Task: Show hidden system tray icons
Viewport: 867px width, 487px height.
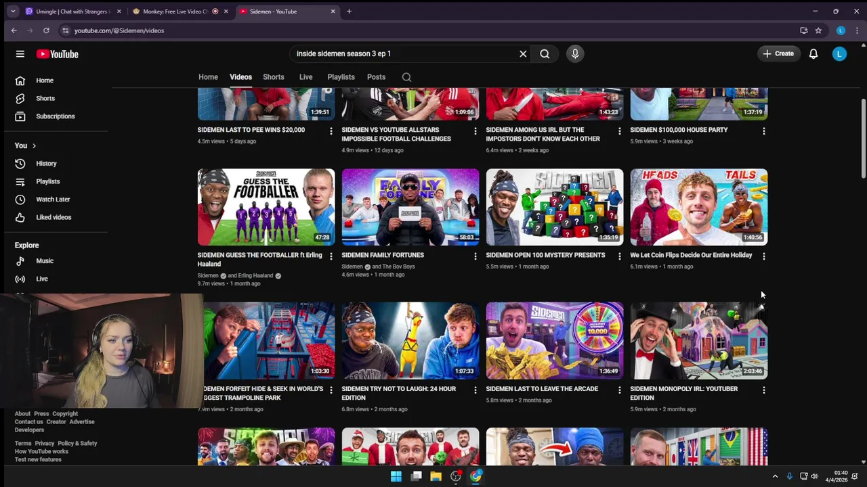Action: point(776,476)
